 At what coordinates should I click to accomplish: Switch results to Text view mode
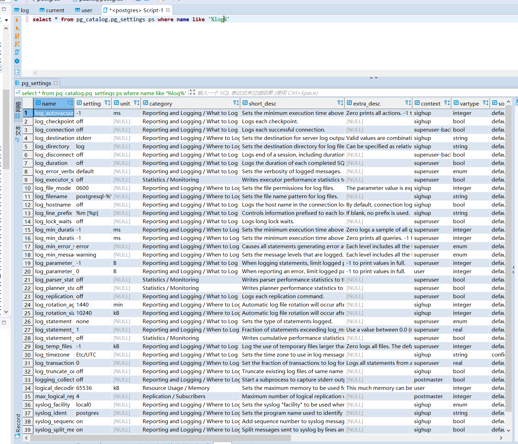coord(18,134)
